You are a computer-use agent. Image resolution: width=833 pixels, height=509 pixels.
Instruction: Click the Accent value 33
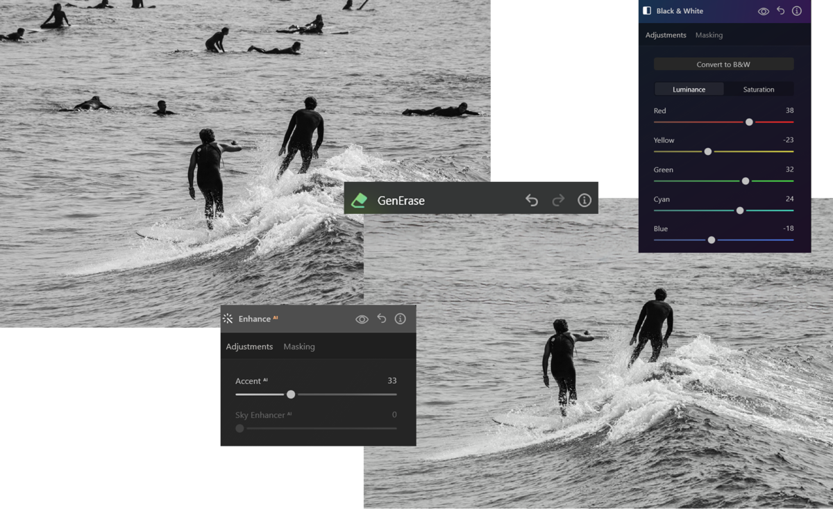[392, 381]
